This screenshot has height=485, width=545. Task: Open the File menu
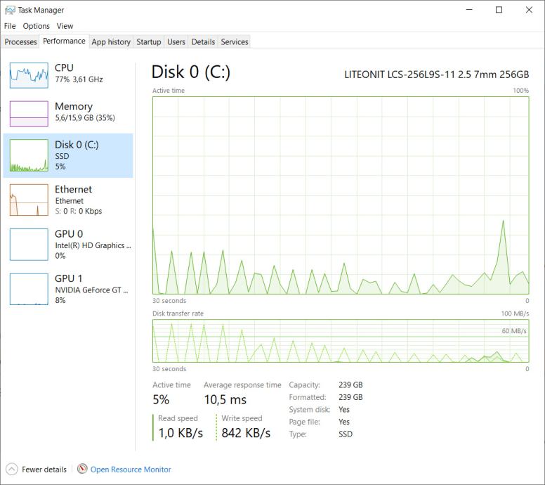point(10,26)
